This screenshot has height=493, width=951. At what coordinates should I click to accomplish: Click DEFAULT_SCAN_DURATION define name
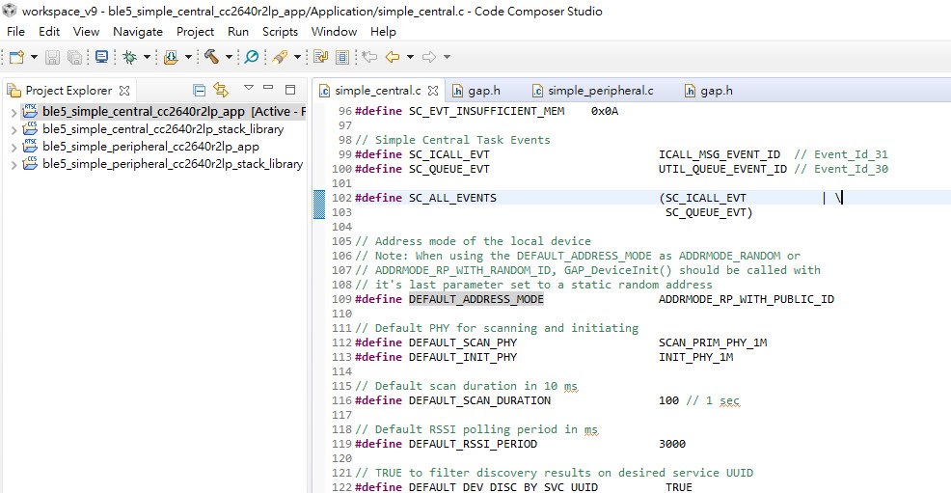click(x=479, y=400)
